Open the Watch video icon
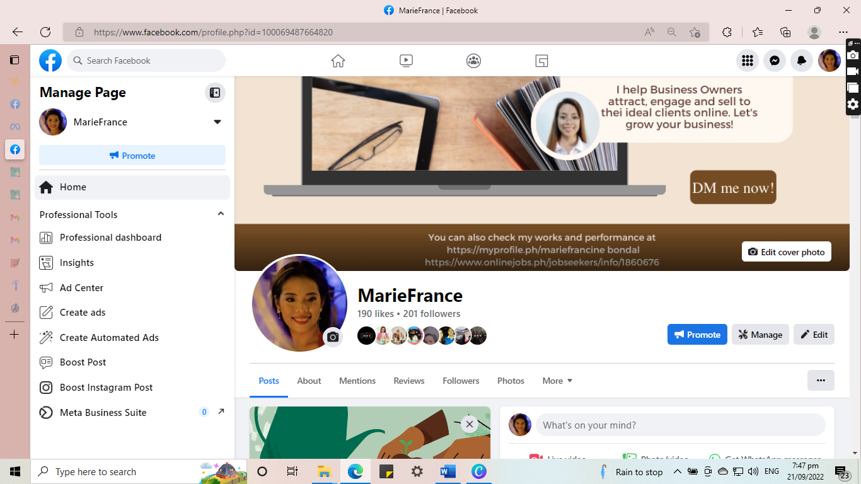Screen dimensions: 861x484 pyautogui.click(x=406, y=60)
